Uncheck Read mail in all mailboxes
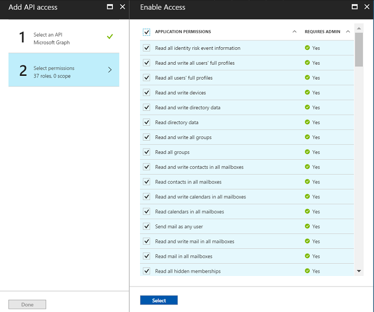374x312 pixels. pyautogui.click(x=146, y=256)
